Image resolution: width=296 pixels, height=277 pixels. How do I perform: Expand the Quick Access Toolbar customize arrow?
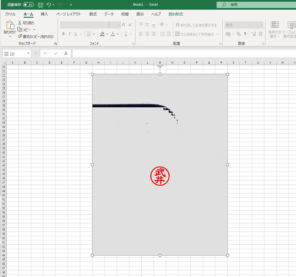(x=71, y=5)
